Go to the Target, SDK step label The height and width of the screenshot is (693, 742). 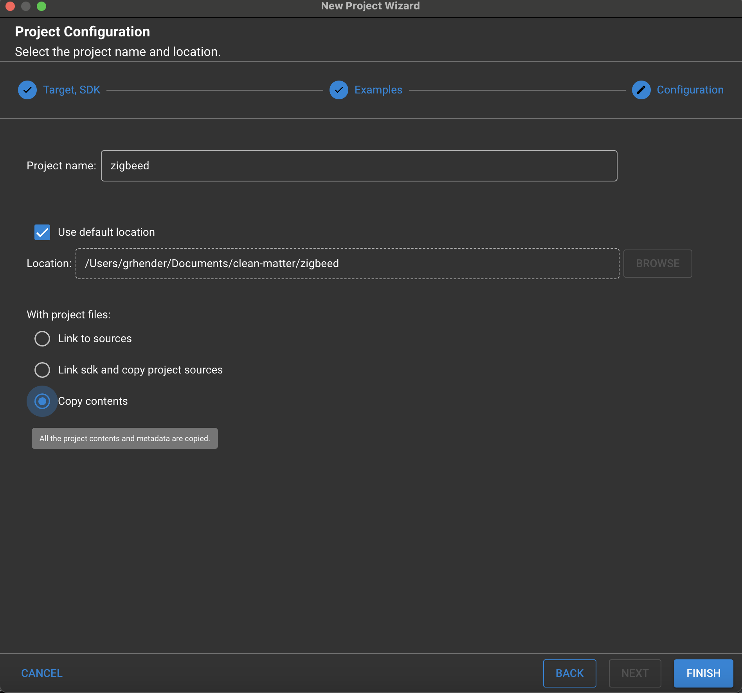[x=72, y=90]
